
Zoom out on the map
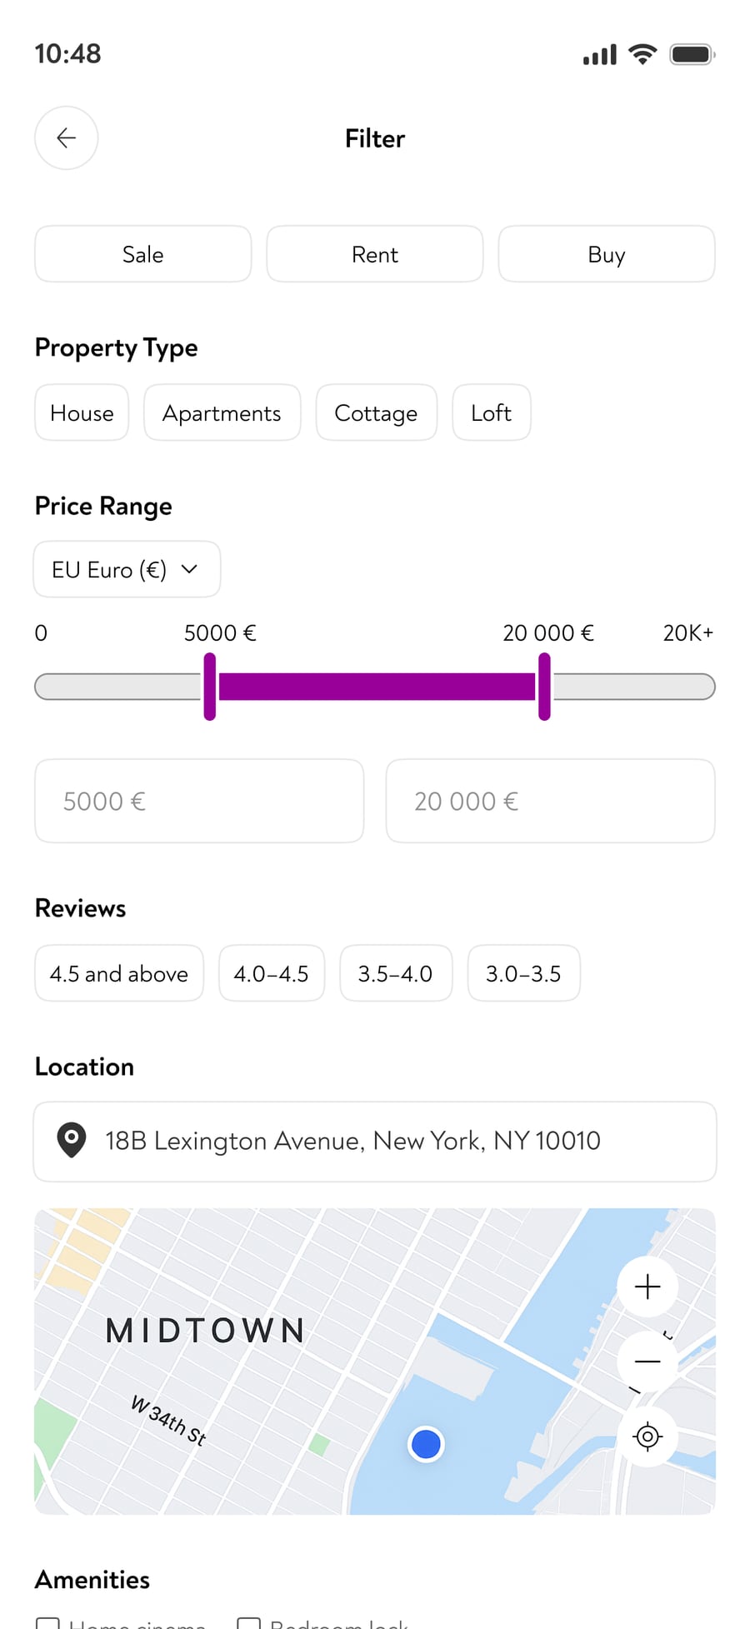point(647,1362)
